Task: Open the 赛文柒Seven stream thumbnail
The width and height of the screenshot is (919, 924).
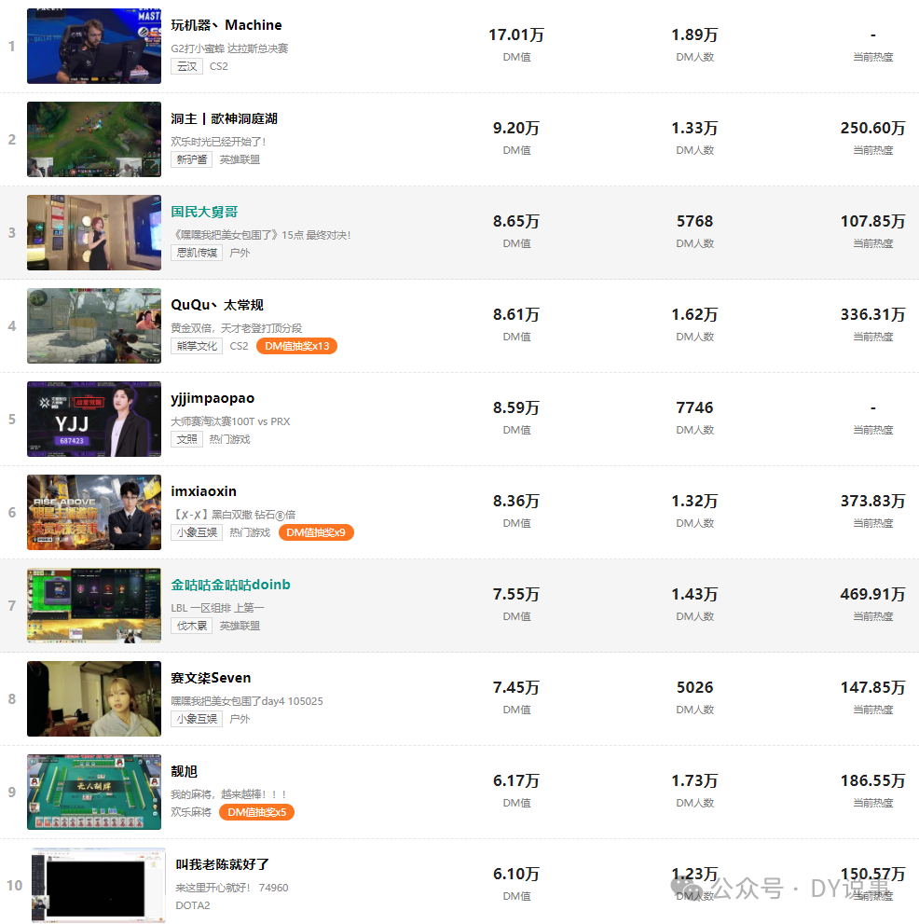Action: point(93,699)
